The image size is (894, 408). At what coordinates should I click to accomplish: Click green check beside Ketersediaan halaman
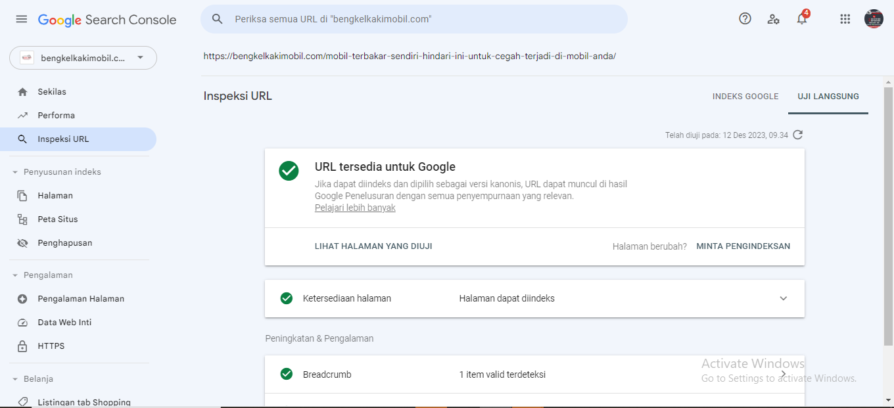[x=287, y=298]
